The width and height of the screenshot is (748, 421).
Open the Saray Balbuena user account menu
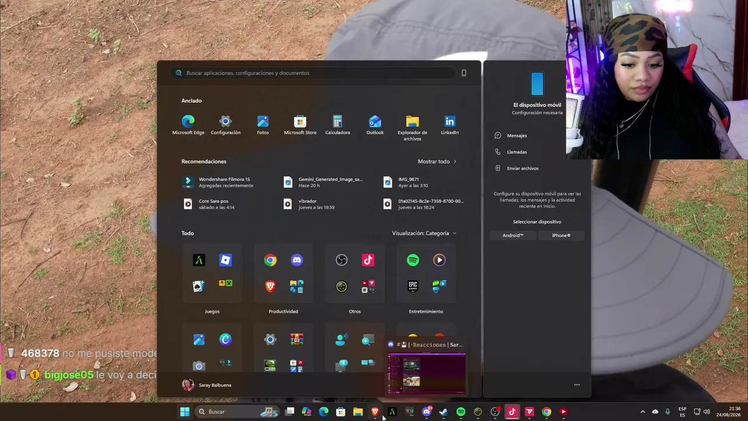[x=207, y=385]
